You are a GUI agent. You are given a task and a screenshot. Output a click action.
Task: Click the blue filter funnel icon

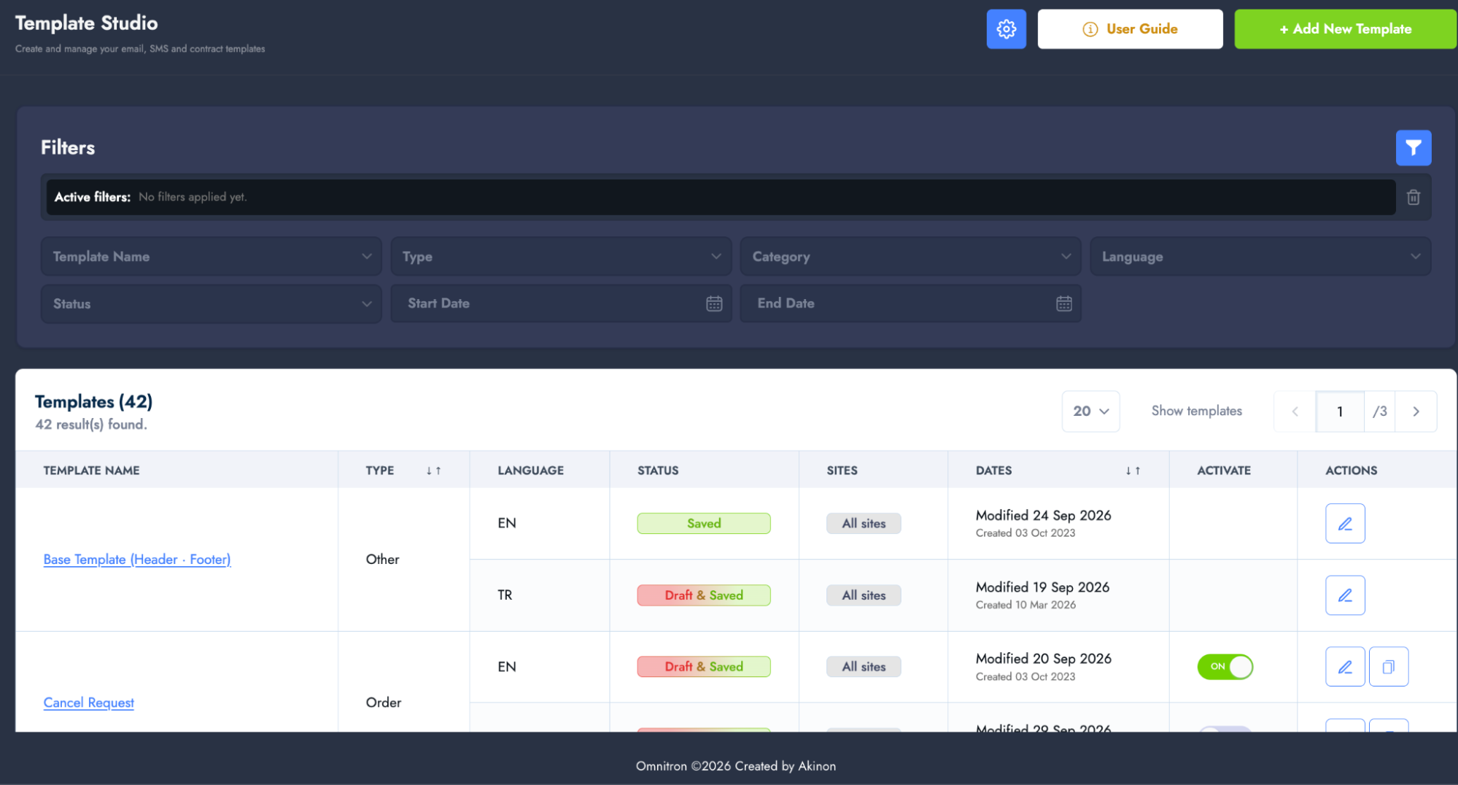1413,147
